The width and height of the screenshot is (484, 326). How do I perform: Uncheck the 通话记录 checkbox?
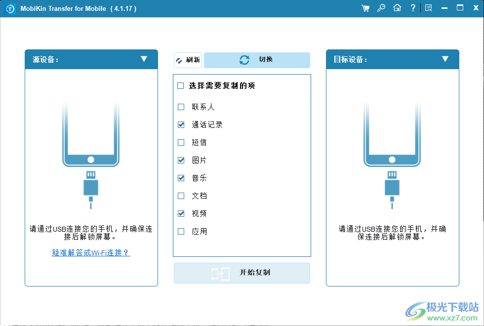pyautogui.click(x=181, y=124)
